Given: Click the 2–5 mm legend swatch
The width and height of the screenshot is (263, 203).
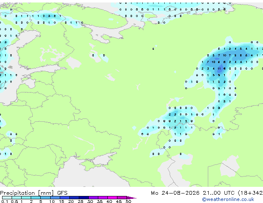Looking at the screenshot, I should click(36, 198).
